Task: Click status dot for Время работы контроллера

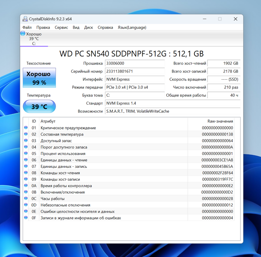Action: (x=26, y=185)
